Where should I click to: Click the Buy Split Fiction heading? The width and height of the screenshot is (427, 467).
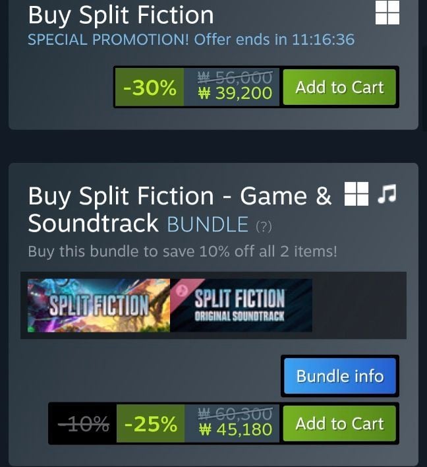tap(121, 15)
